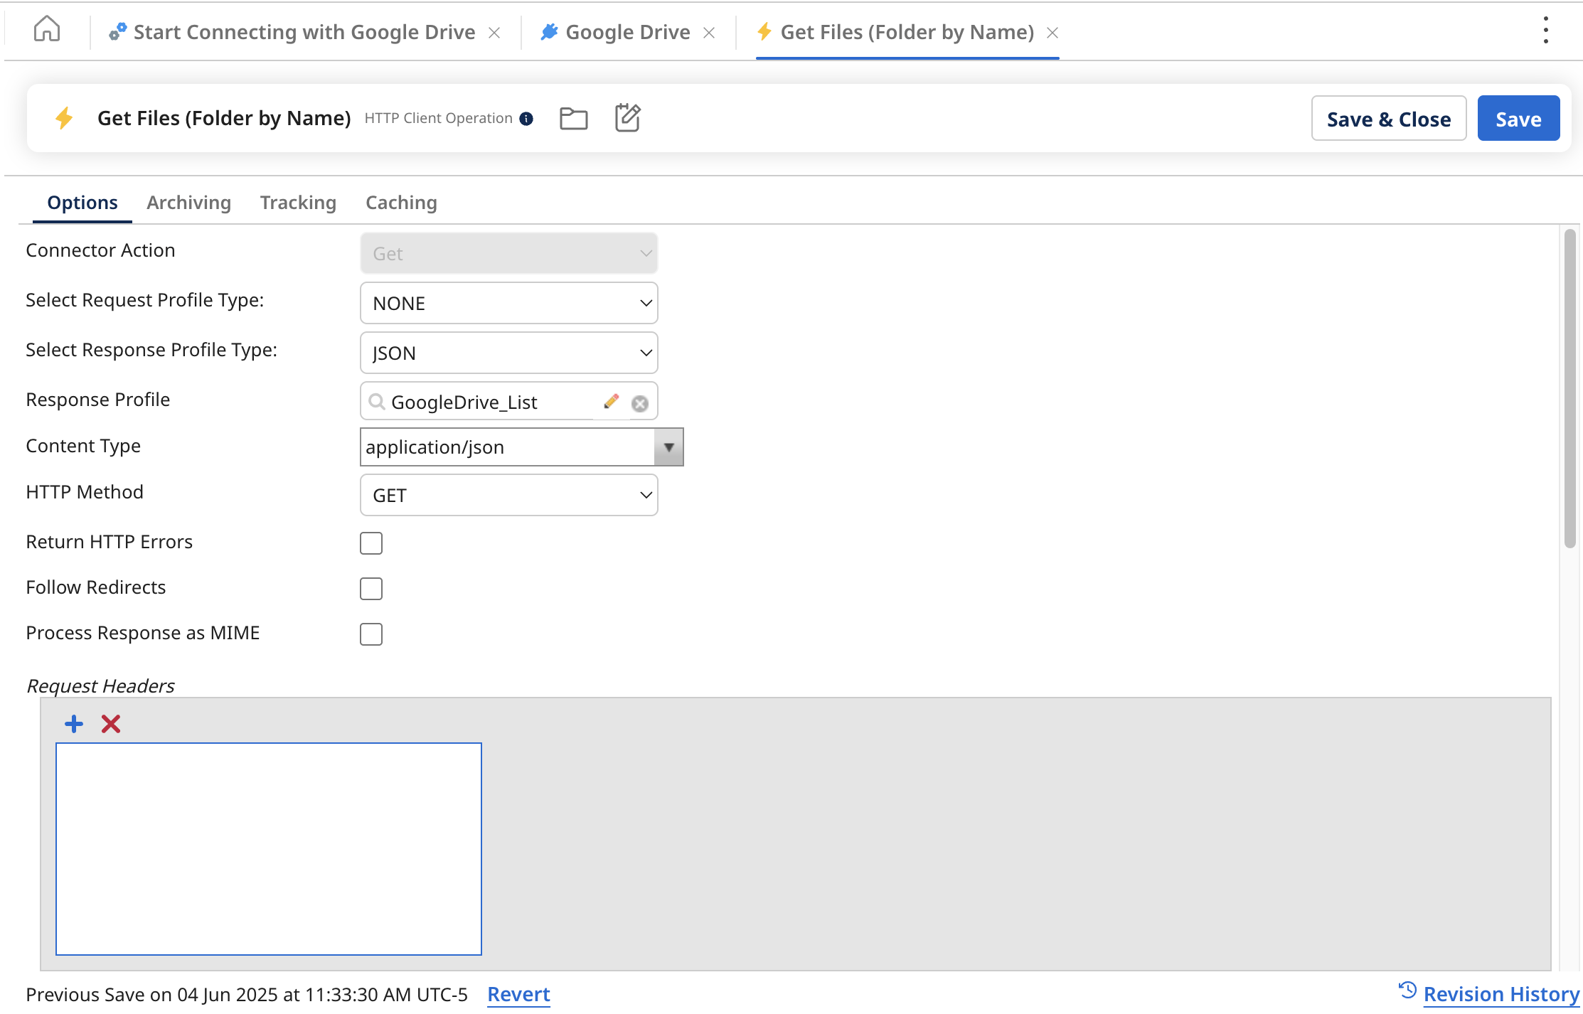Toggle Follow Redirects checkbox
Viewport: 1583px width, 1014px height.
(371, 589)
